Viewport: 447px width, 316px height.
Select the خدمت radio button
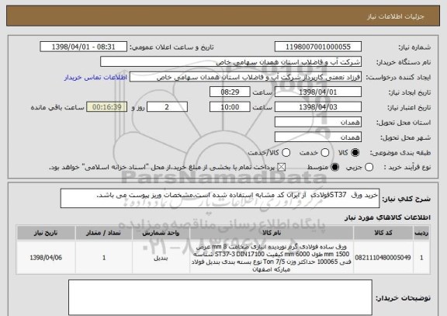tap(325, 153)
